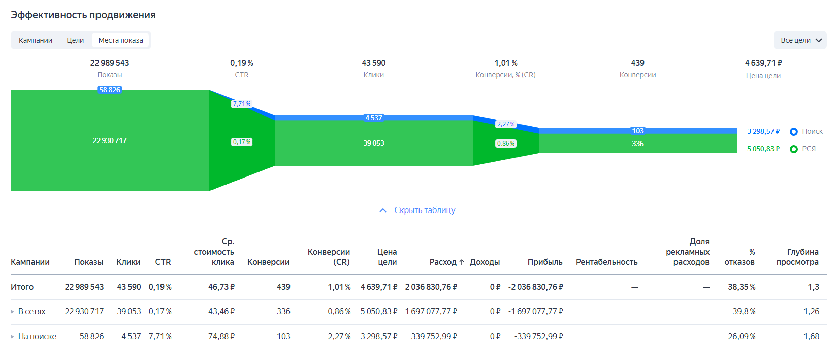Click the chevron icon before Скрыть таблицу
The width and height of the screenshot is (837, 354).
(x=383, y=210)
